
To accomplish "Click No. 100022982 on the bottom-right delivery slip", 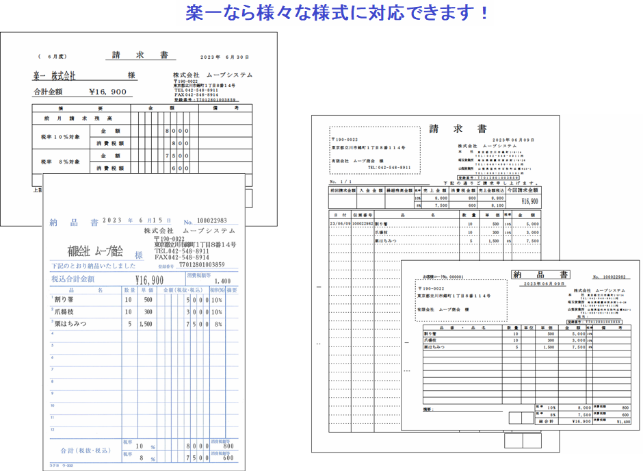I will point(611,277).
